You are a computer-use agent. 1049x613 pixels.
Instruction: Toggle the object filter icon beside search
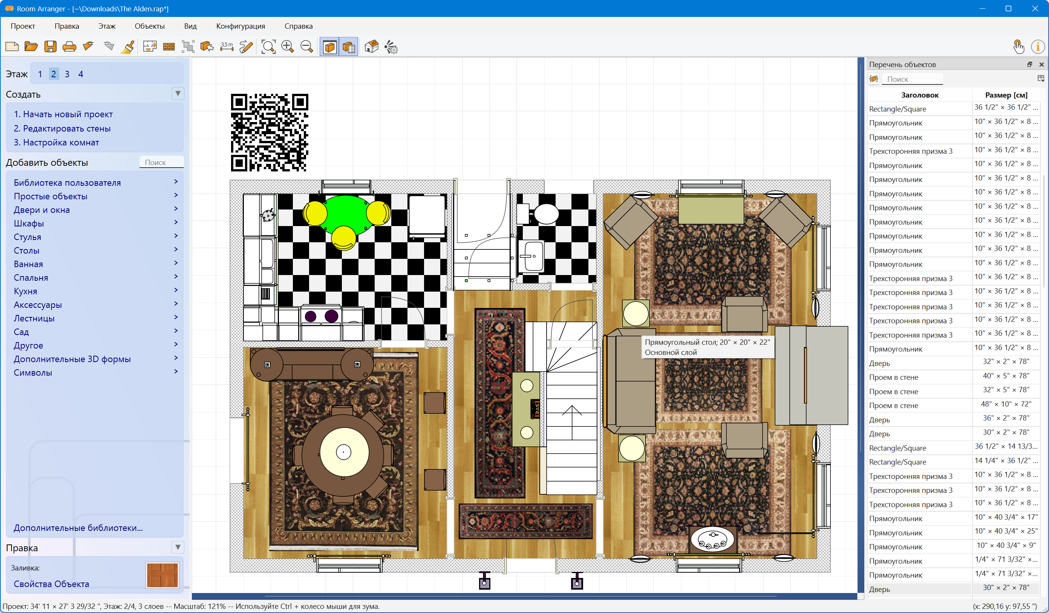(x=874, y=79)
